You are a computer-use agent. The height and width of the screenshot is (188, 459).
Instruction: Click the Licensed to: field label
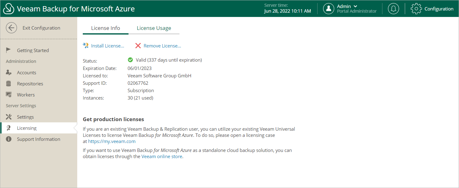pyautogui.click(x=95, y=76)
